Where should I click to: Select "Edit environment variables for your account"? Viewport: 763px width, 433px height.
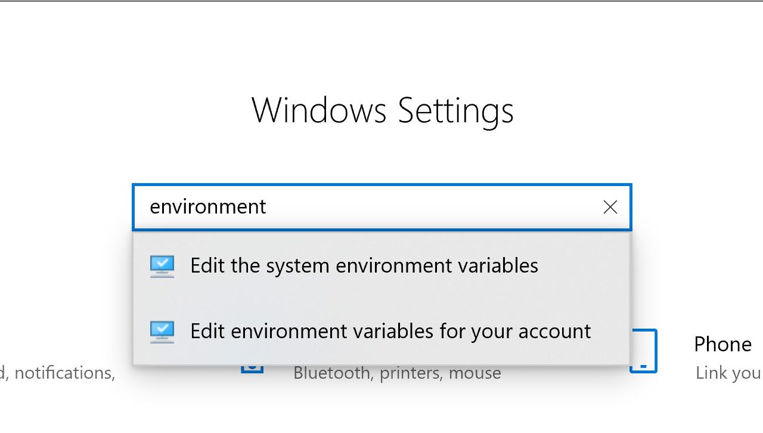click(390, 332)
